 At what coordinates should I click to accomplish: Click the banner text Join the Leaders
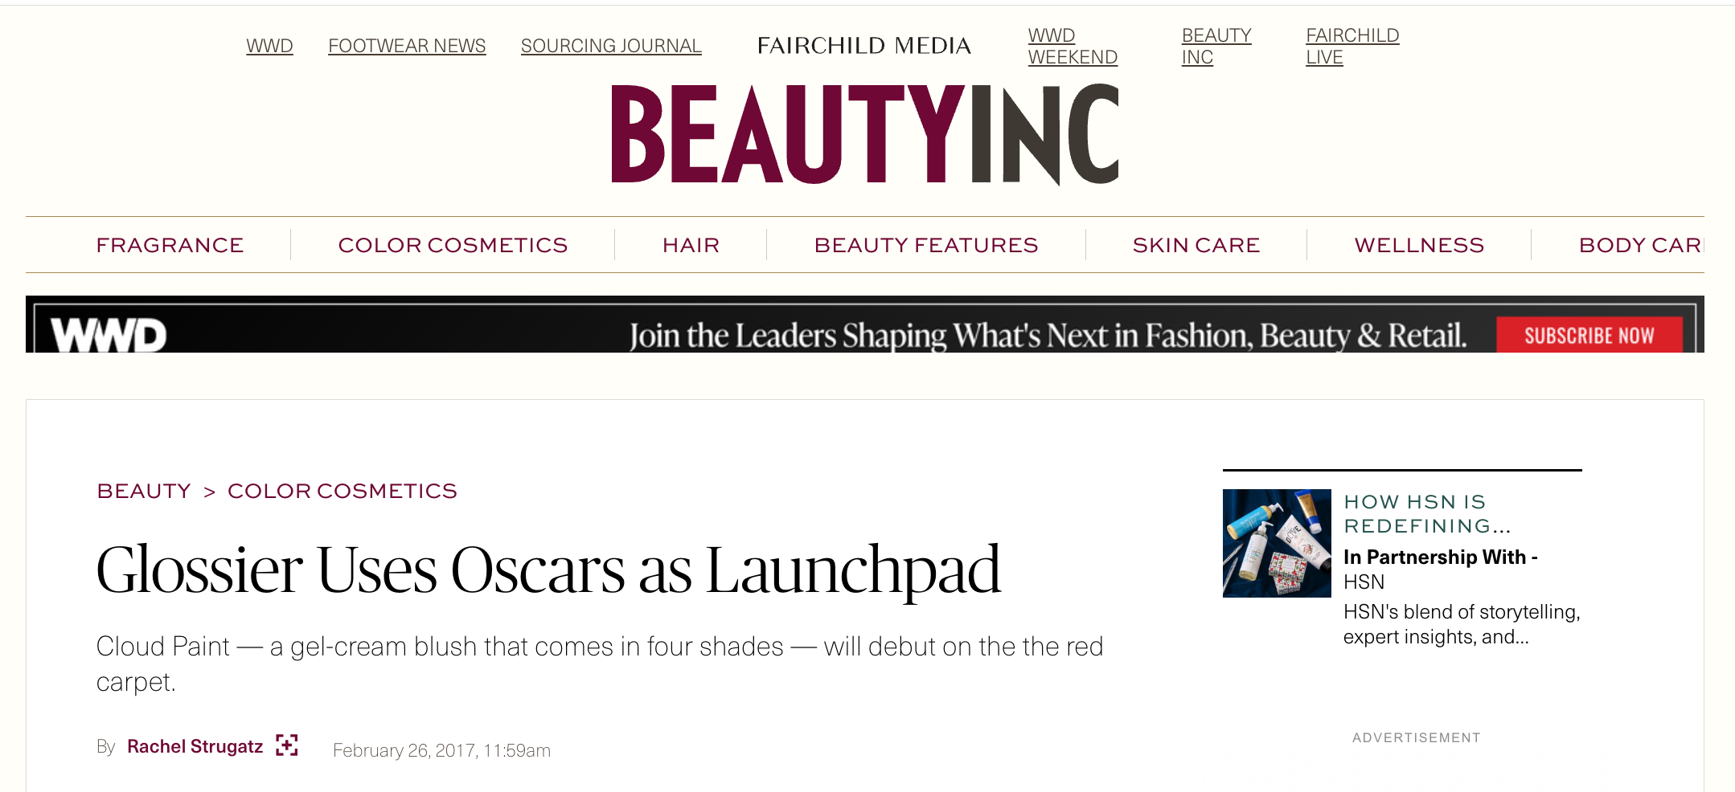1048,336
